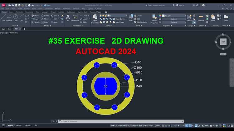Toggle MODEL space button in status bar
The height and width of the screenshot is (131, 234).
(158, 126)
